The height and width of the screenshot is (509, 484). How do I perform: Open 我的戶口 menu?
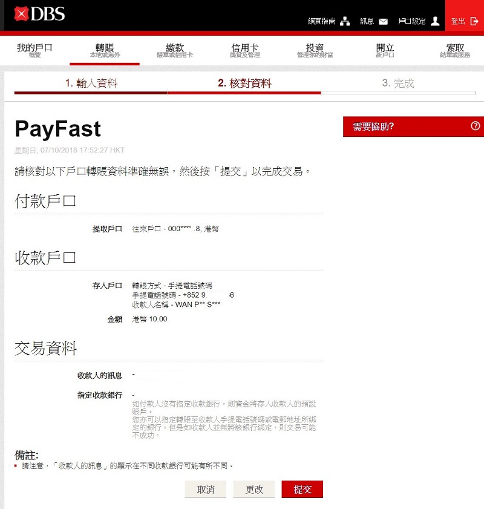pyautogui.click(x=34, y=51)
